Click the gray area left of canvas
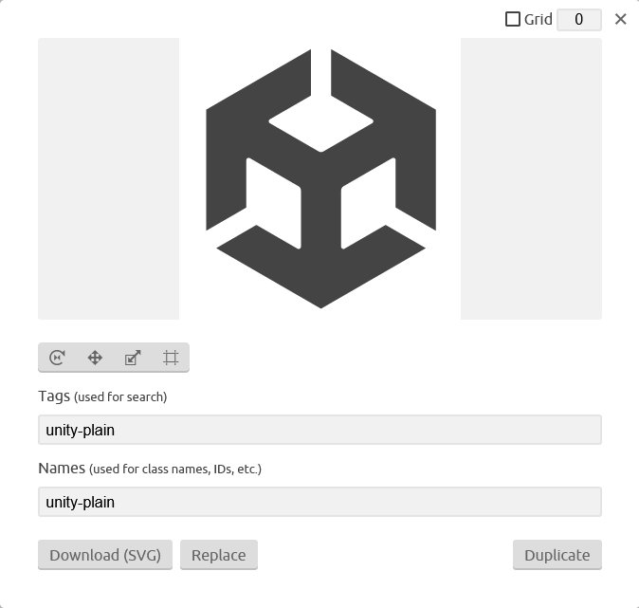 tap(108, 178)
